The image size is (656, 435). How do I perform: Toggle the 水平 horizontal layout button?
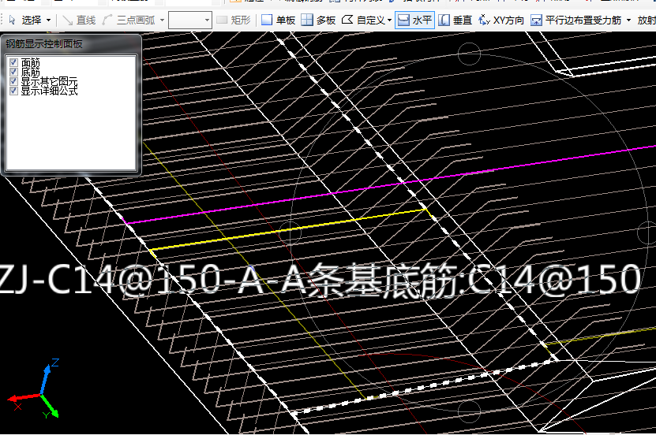(x=414, y=20)
